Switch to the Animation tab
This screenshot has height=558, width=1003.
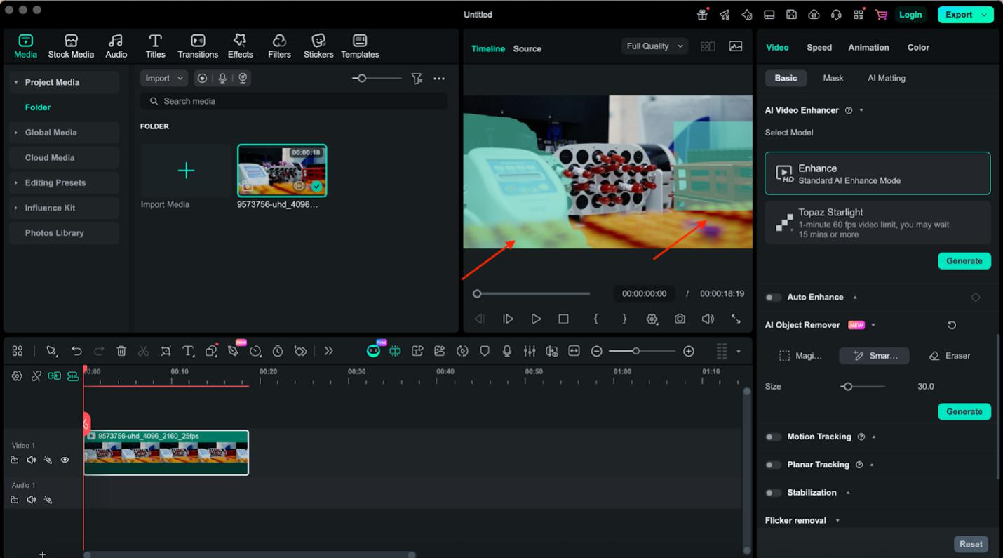868,48
